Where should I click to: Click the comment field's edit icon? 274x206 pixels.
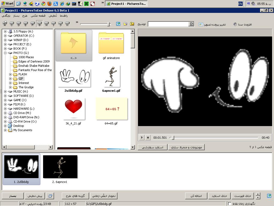coord(192,24)
